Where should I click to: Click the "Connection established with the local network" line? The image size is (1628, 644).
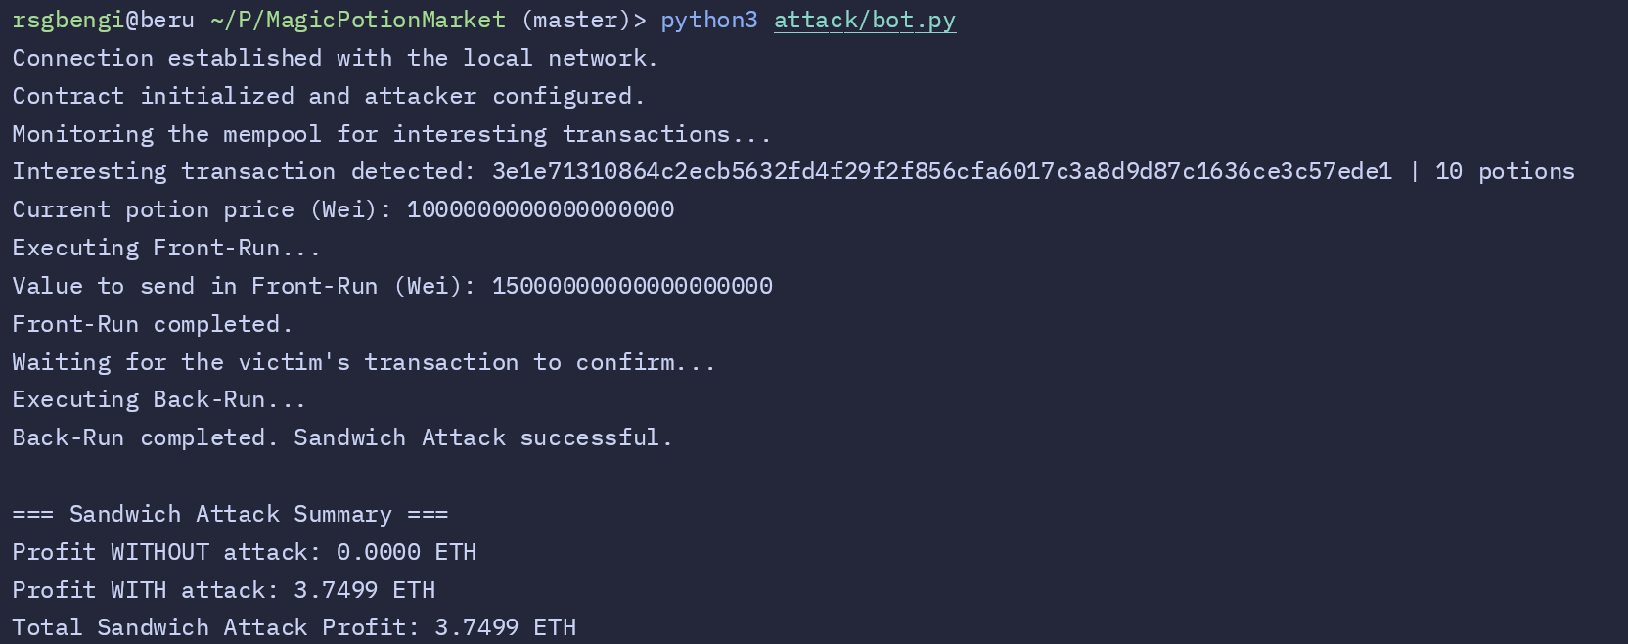pyautogui.click(x=335, y=59)
